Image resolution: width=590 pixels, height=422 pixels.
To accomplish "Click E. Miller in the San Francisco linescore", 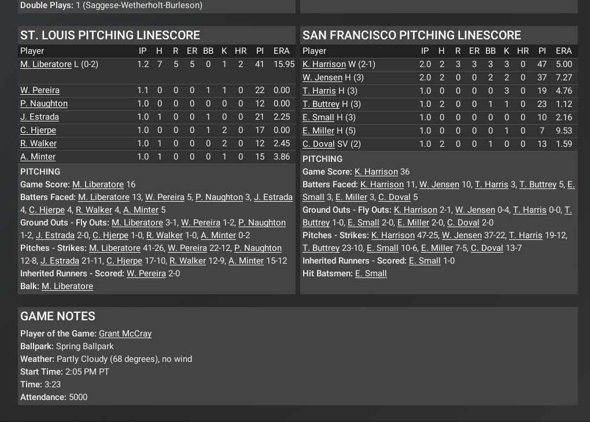I will (318, 131).
